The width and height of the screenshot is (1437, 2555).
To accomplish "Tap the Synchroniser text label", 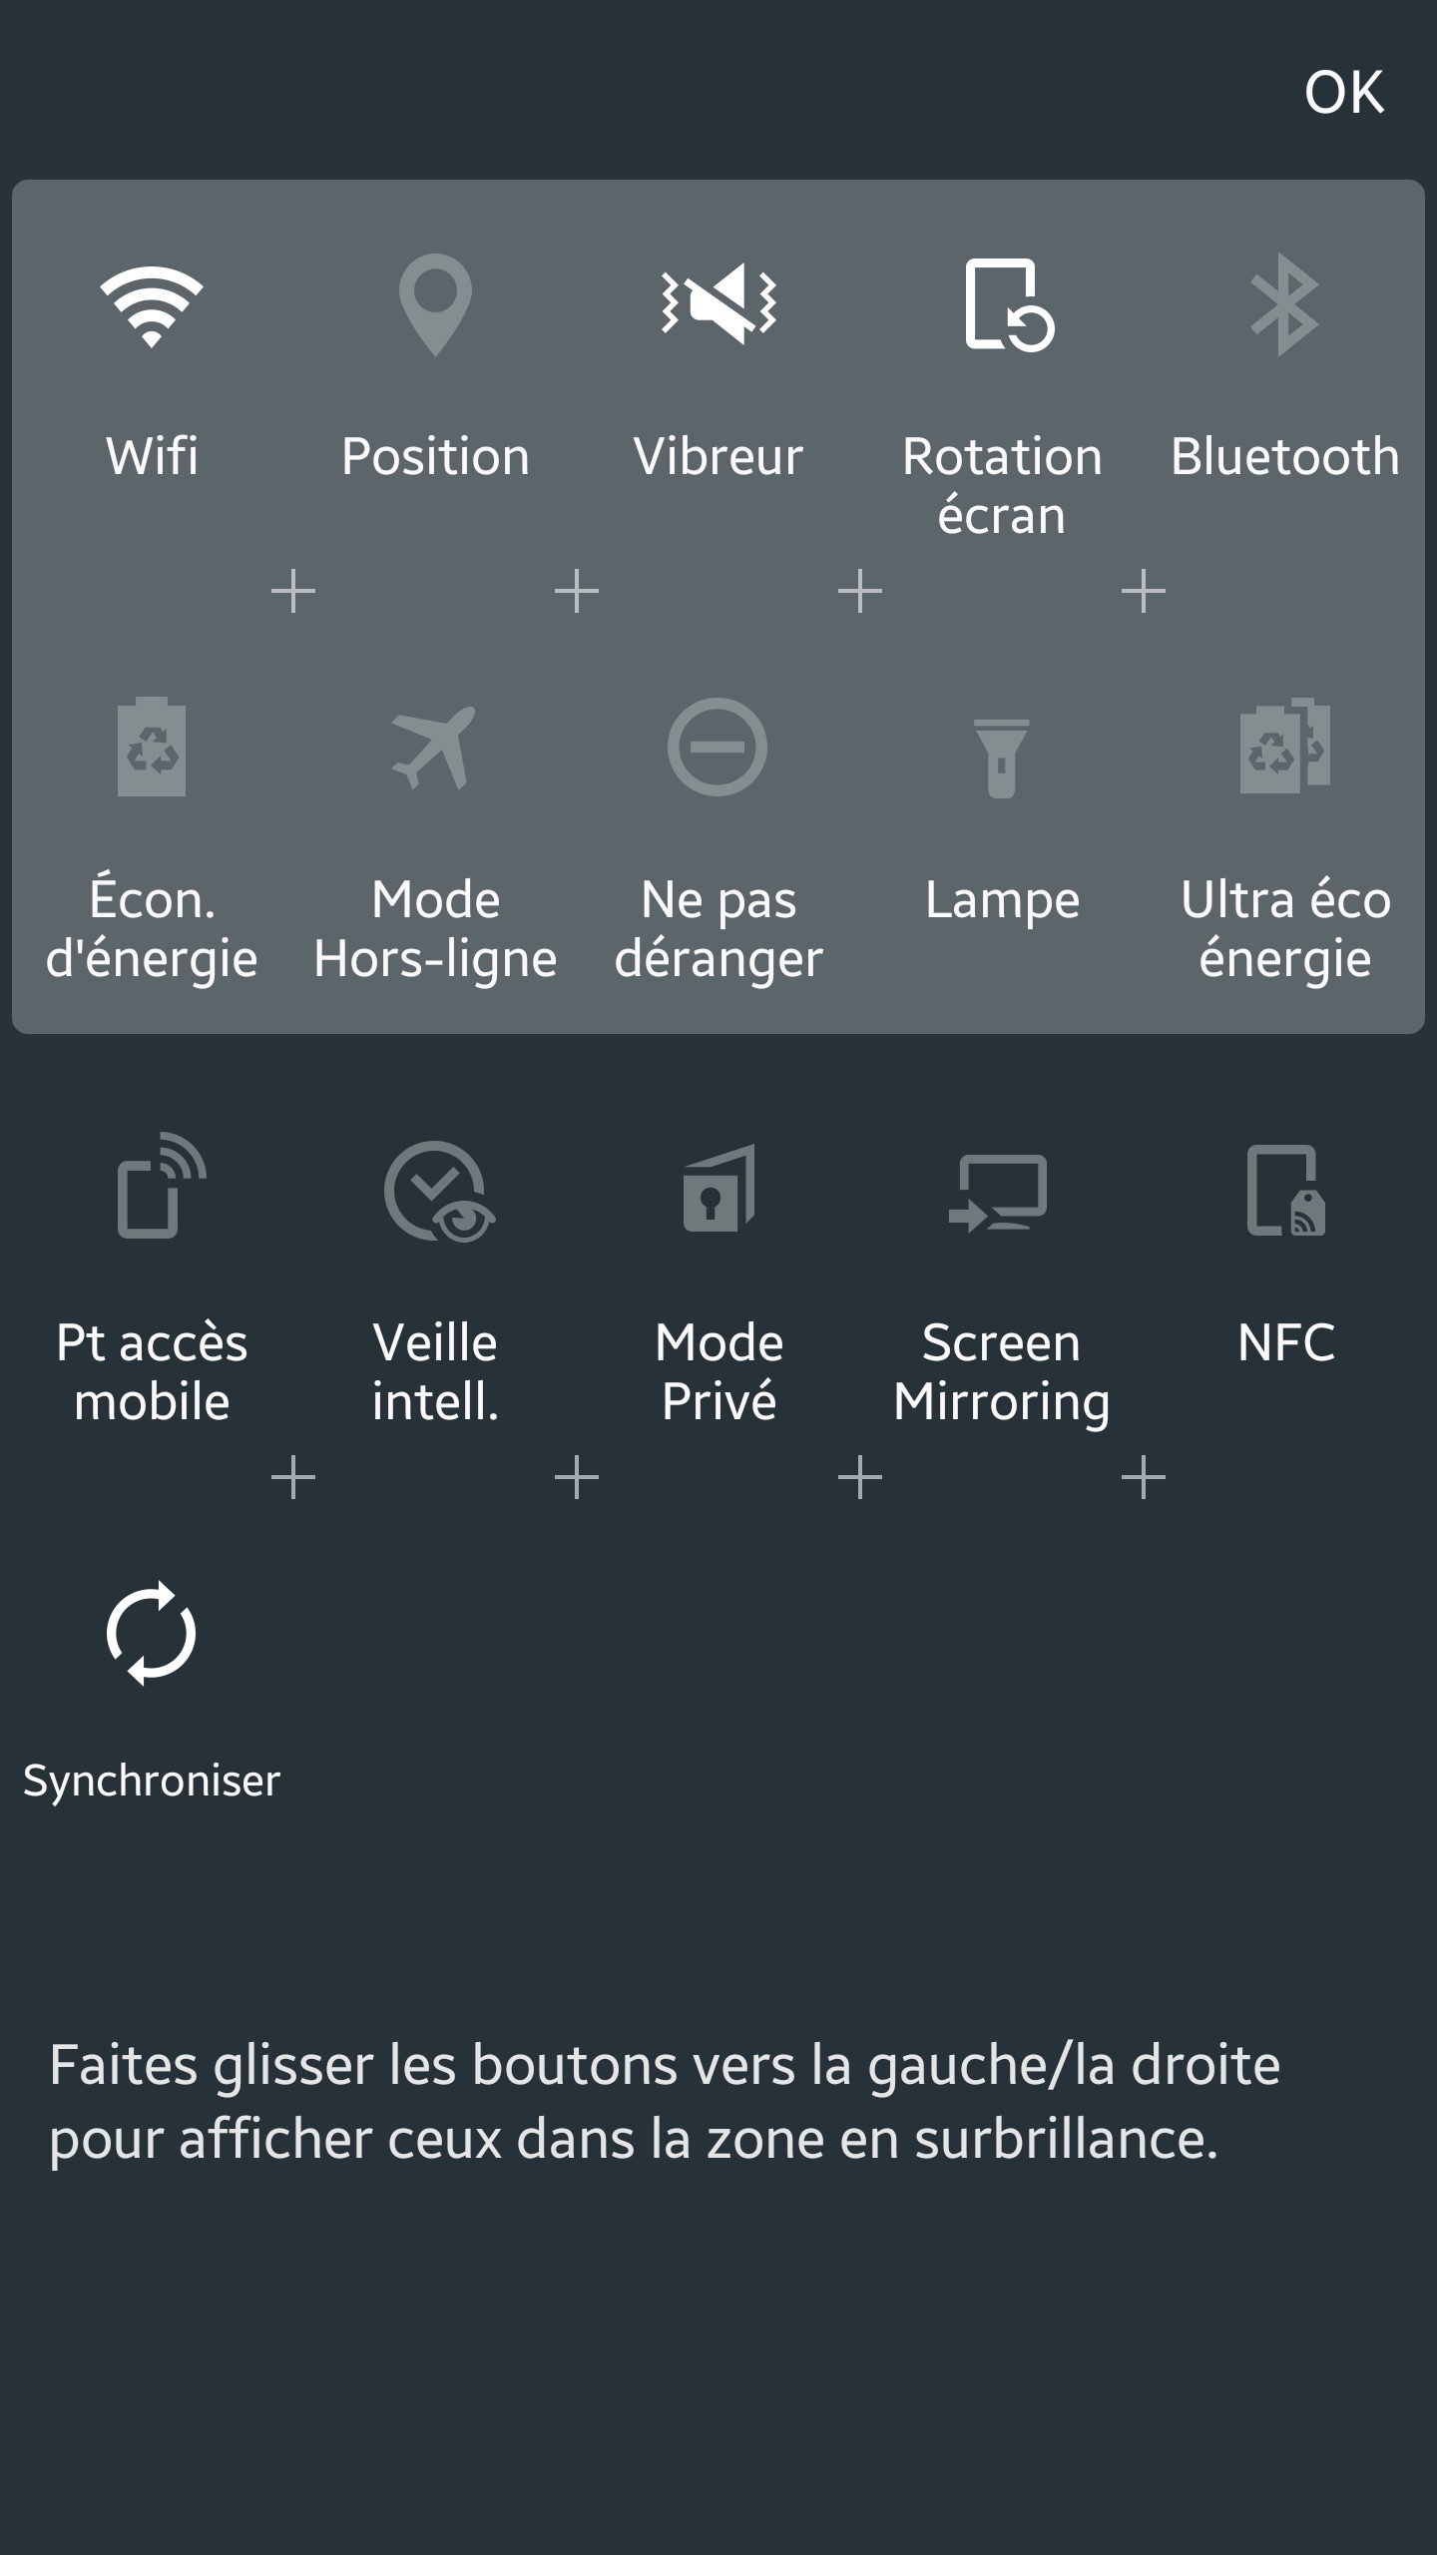I will (152, 1782).
